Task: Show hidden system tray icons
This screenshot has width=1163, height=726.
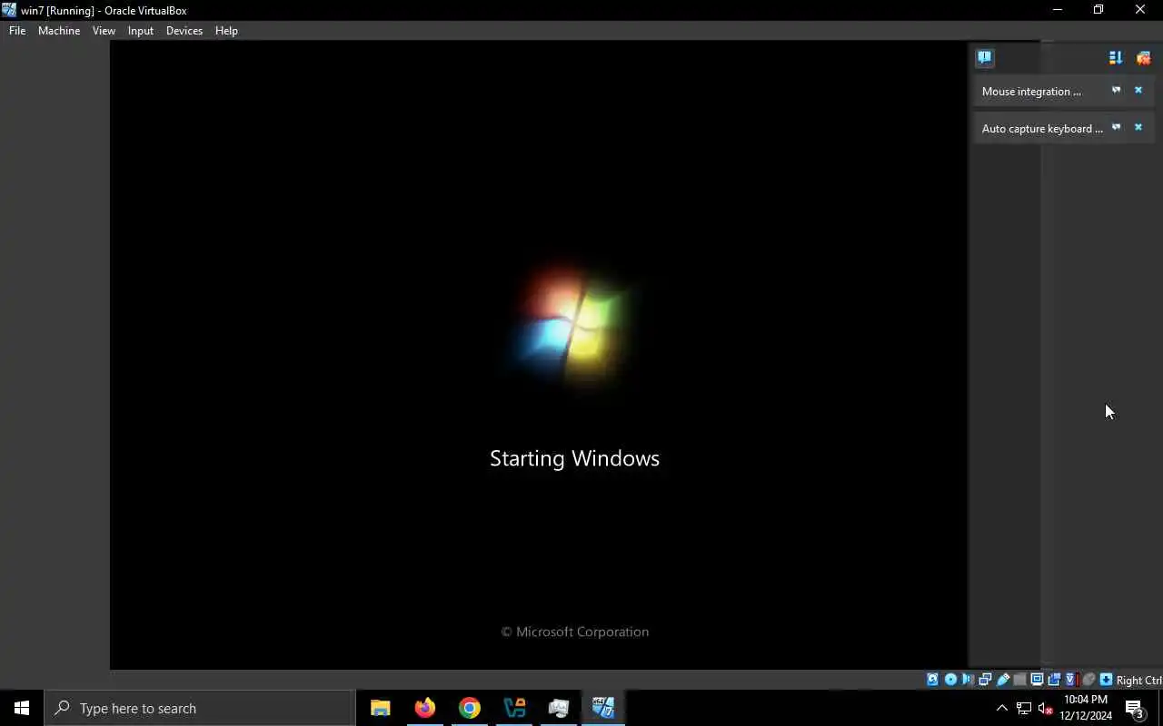Action: (x=1002, y=709)
